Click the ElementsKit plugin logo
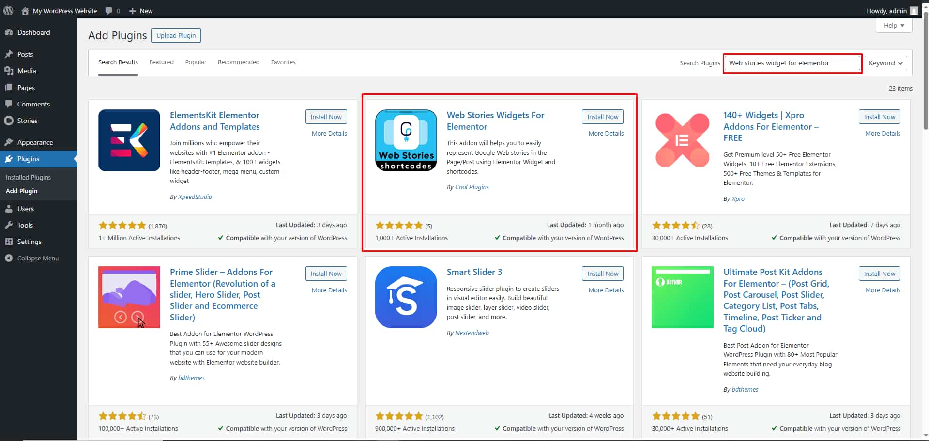 point(129,140)
